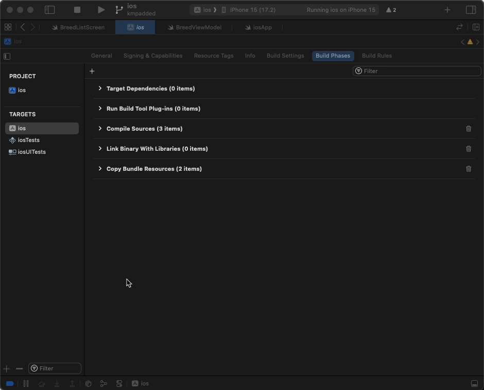Add editor on right

click(x=476, y=27)
